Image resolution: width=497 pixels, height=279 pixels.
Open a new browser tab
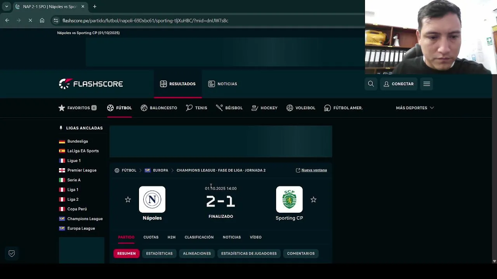point(94,7)
